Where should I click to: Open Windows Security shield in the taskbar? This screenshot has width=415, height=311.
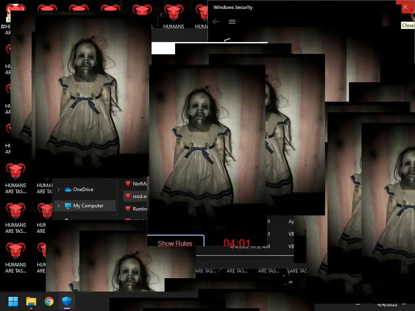coord(67,301)
